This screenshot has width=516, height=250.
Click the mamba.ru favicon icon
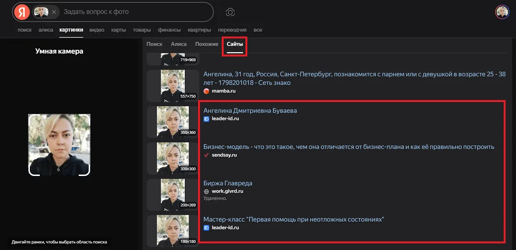(207, 91)
